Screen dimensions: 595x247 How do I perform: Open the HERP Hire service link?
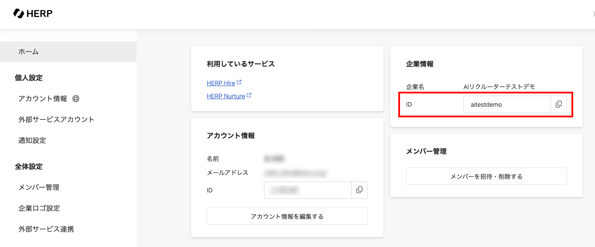click(x=220, y=83)
